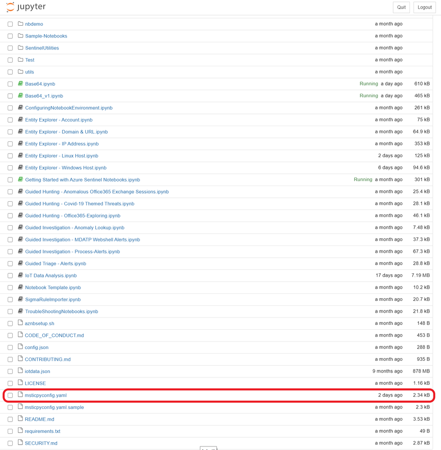The width and height of the screenshot is (441, 450).
Task: Click the file icon beside README.md
Action: [20, 419]
